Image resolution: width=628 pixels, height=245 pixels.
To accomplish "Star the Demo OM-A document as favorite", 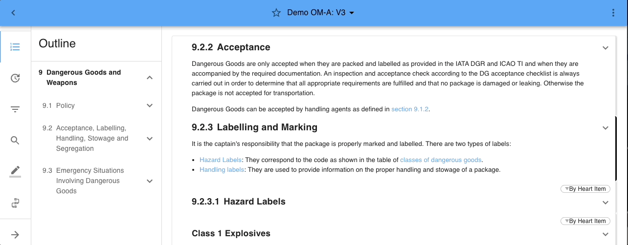I will [276, 13].
